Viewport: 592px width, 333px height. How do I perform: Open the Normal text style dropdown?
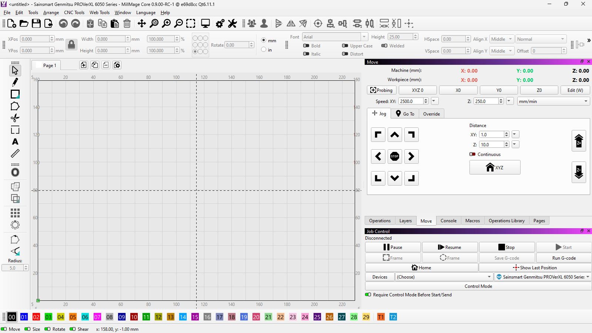pos(541,39)
